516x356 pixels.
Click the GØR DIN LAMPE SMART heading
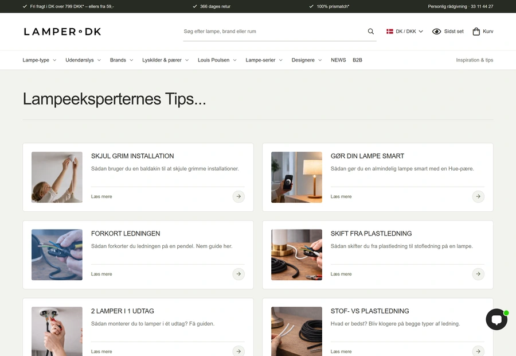[x=368, y=156]
